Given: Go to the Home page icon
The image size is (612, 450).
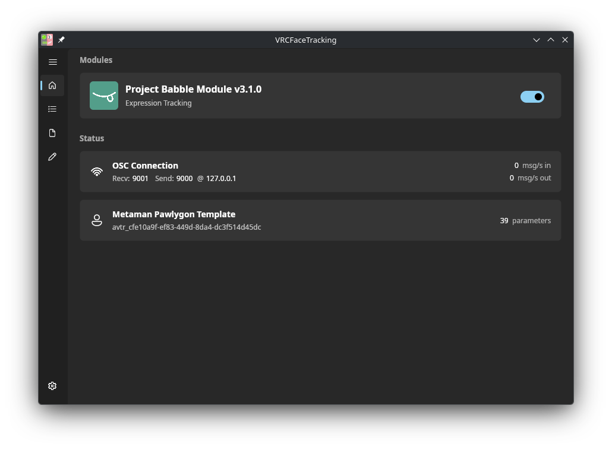Looking at the screenshot, I should pyautogui.click(x=52, y=85).
